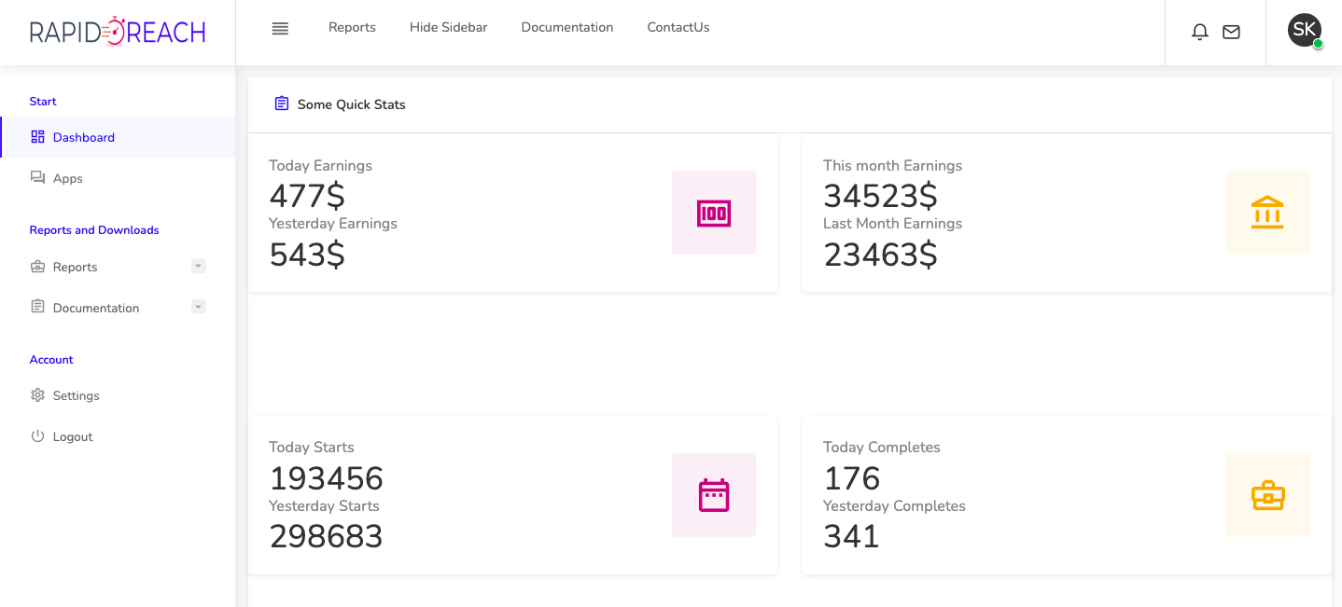Click the 298683 yesterday starts value
This screenshot has width=1342, height=607.
tap(327, 536)
